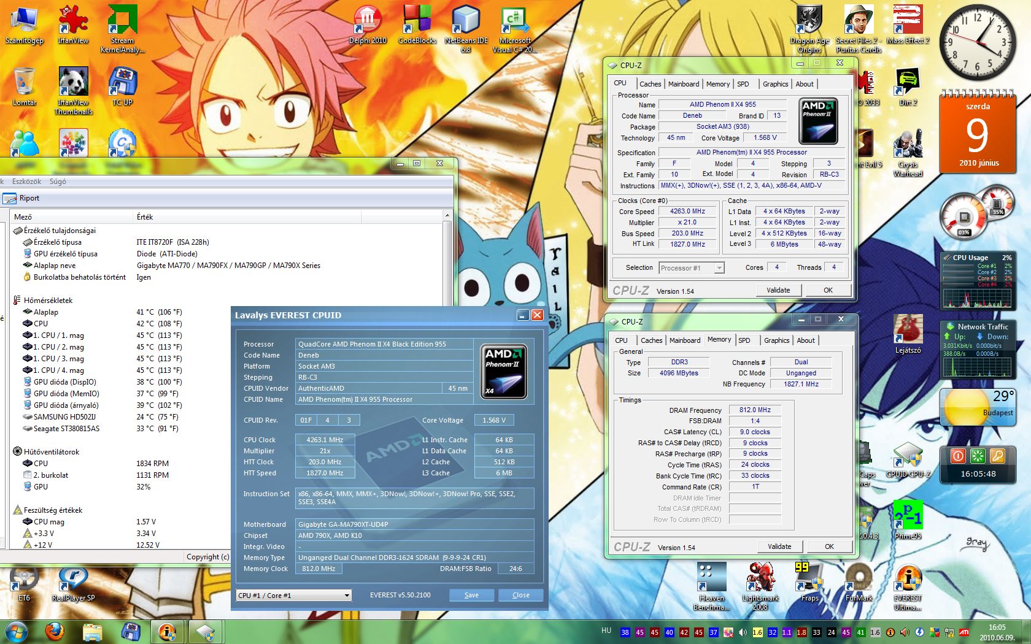
Task: Switch to Caches tab in top CPU-Z
Action: 651,84
